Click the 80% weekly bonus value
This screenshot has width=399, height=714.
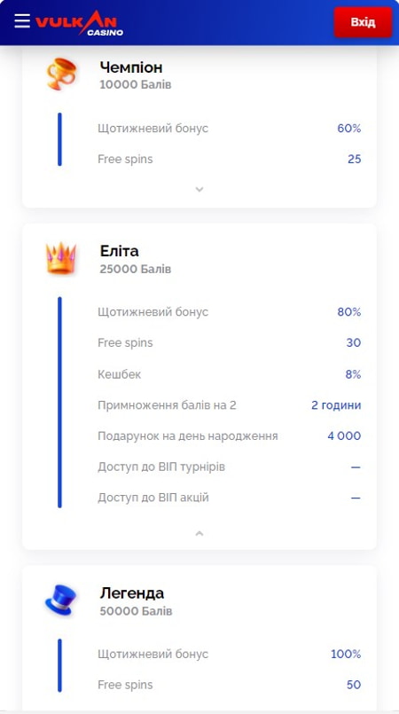click(x=349, y=312)
